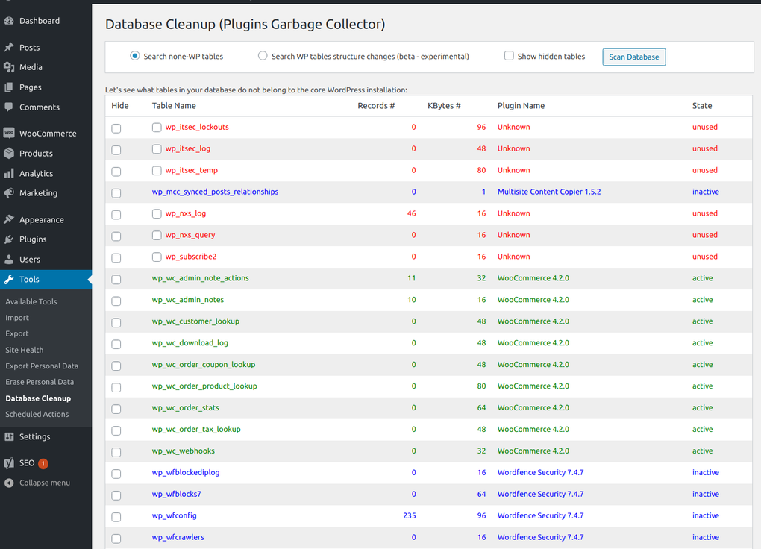Image resolution: width=761 pixels, height=549 pixels.
Task: Select the Analytics icon
Action: [x=7, y=173]
